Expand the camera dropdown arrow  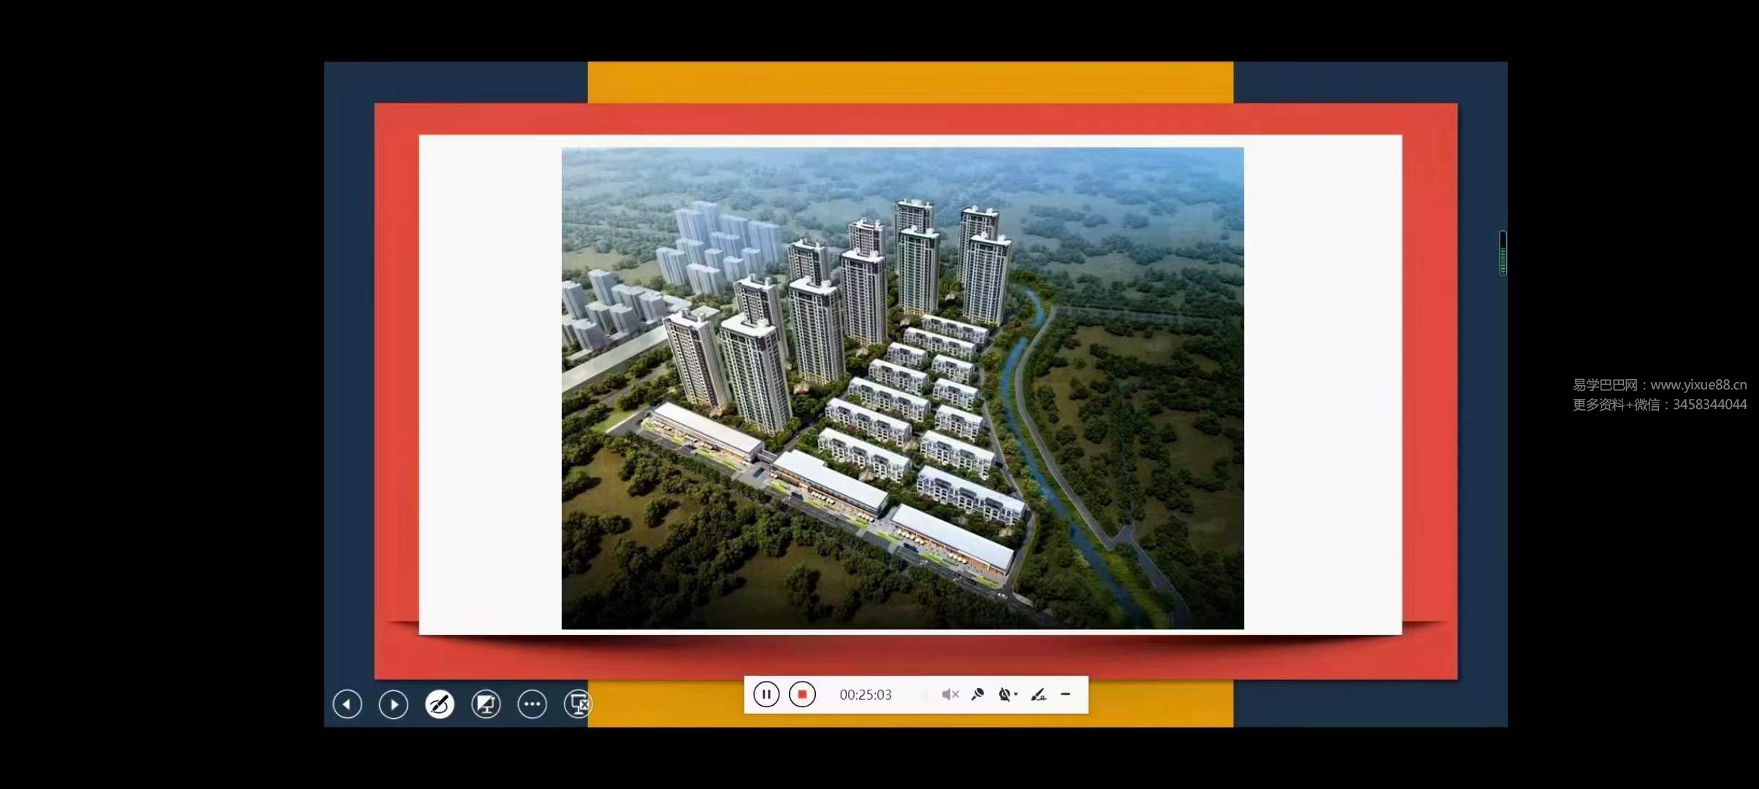pos(1016,694)
